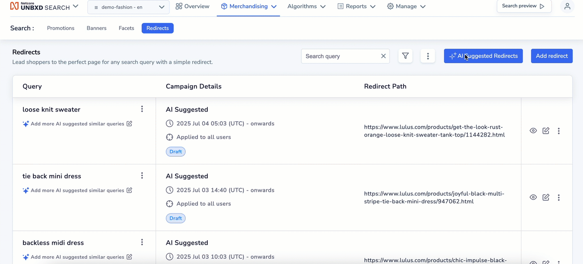Open the demo-fashion - en site dropdown
This screenshot has width=583, height=264.
click(128, 7)
